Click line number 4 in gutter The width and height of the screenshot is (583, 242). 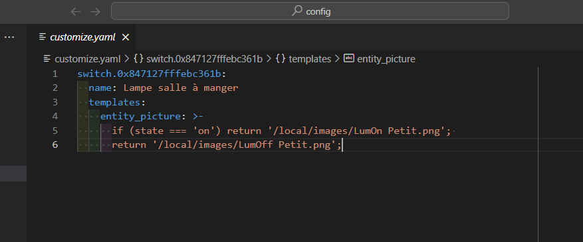coord(55,116)
